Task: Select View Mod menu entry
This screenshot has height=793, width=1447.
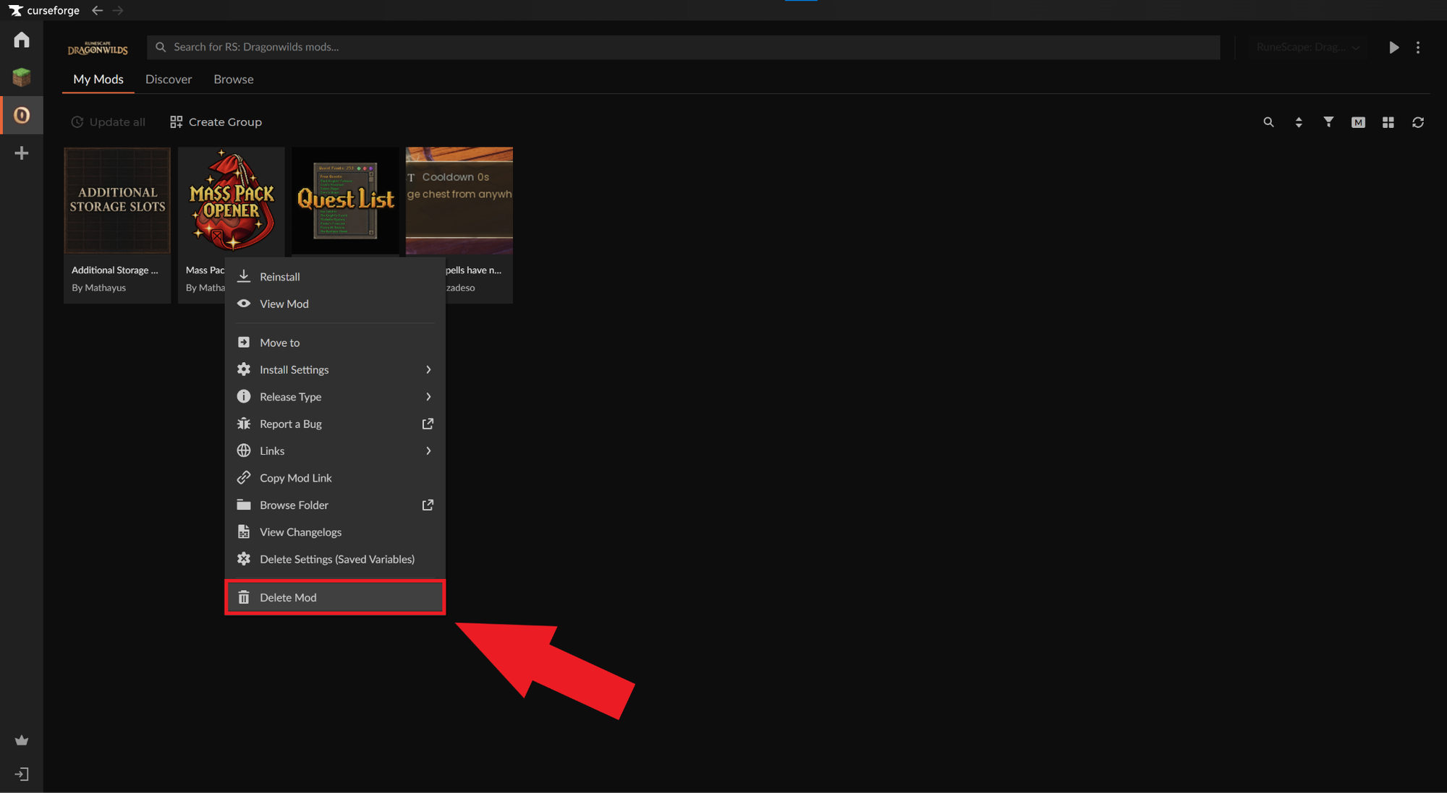Action: click(335, 304)
